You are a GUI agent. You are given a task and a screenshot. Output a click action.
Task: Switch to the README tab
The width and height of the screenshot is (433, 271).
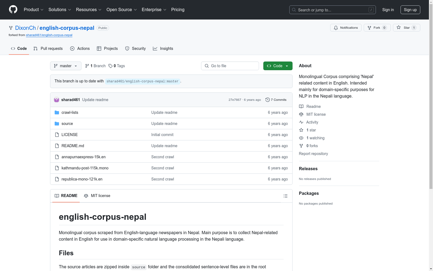click(x=66, y=196)
